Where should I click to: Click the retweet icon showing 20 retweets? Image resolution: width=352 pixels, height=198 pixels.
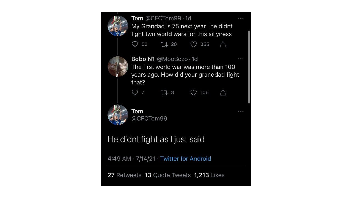click(x=164, y=44)
